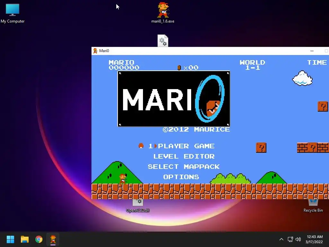Select the settings-gear file icon on desktop
329x247 pixels.
[x=163, y=41]
